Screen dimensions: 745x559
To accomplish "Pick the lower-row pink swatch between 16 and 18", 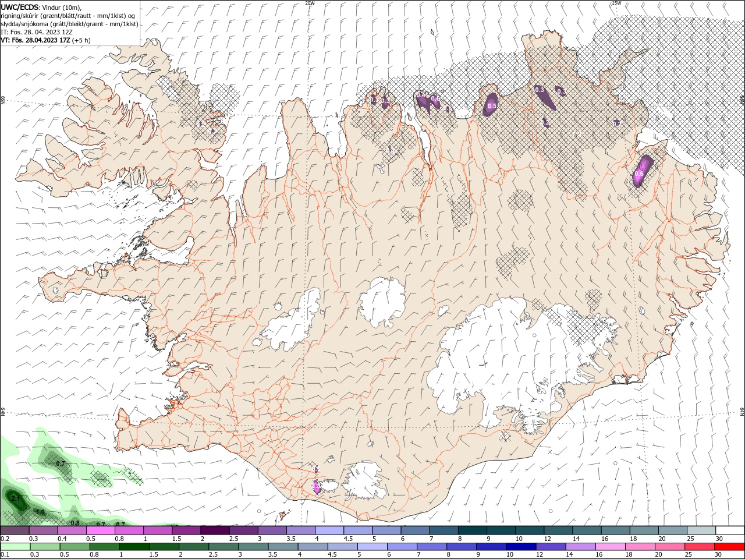I will pos(609,547).
